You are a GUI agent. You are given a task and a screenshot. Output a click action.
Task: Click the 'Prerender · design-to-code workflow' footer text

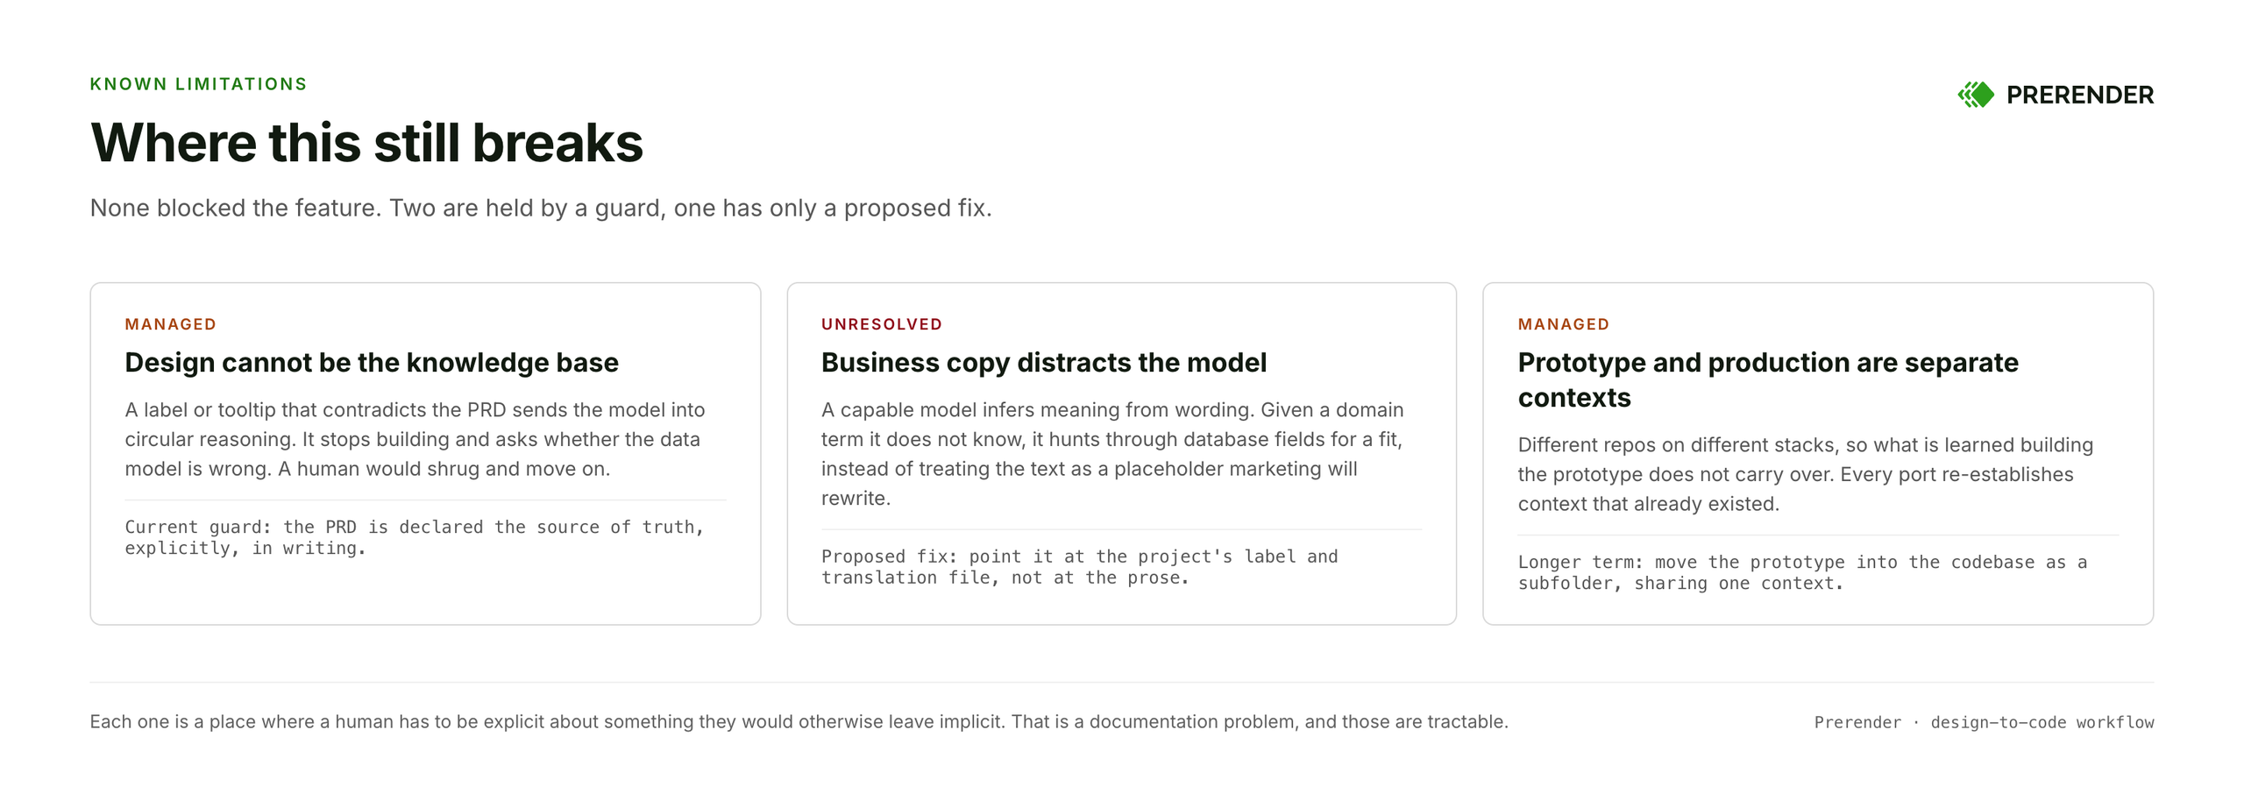click(1984, 722)
